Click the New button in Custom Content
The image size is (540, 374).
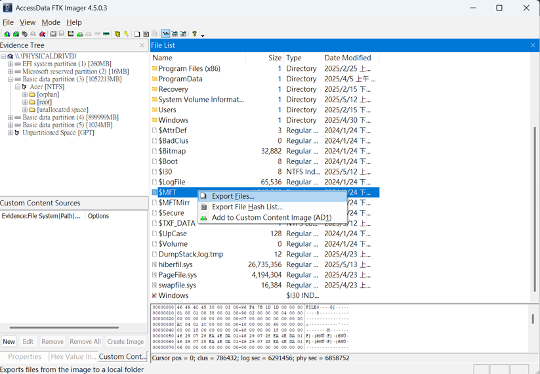pyautogui.click(x=9, y=342)
